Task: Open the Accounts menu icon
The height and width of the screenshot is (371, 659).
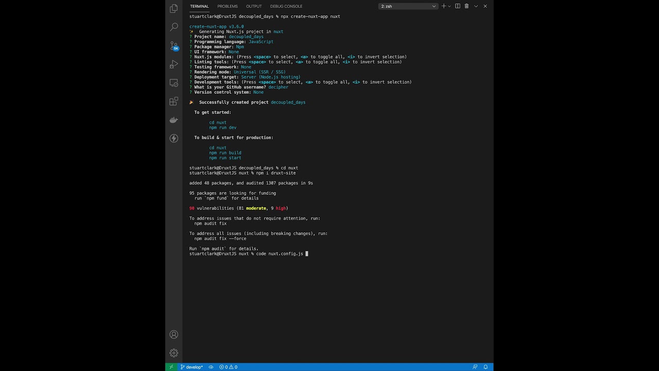Action: pos(174,334)
